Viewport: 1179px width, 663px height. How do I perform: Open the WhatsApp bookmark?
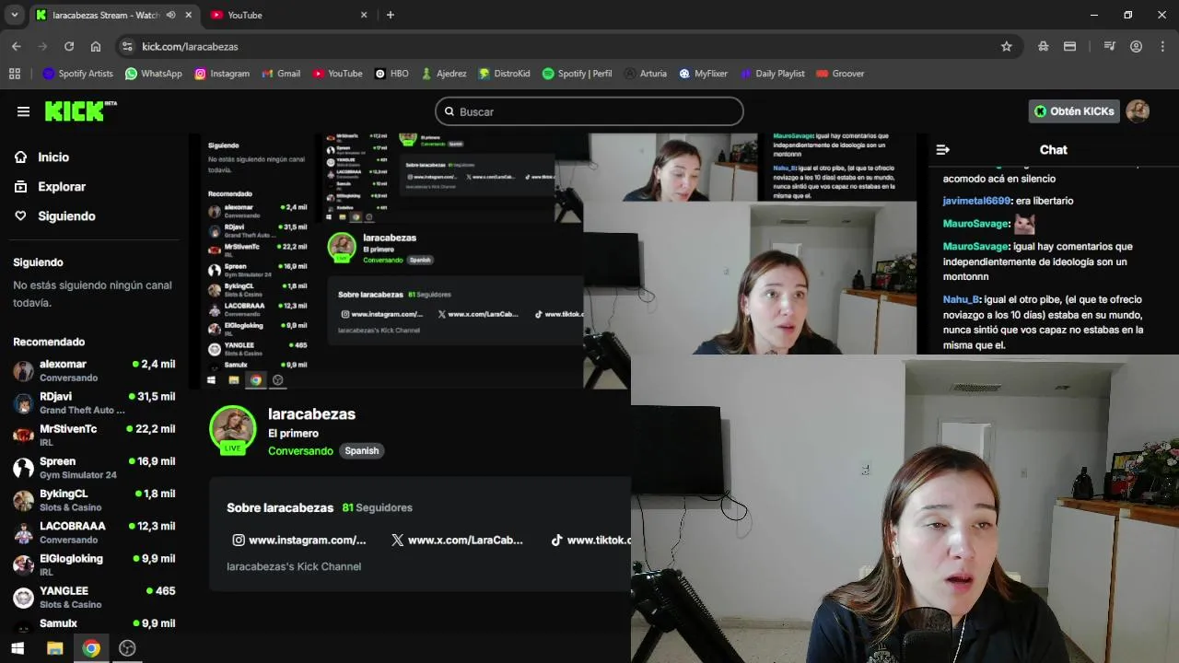[x=154, y=74]
